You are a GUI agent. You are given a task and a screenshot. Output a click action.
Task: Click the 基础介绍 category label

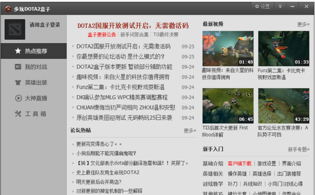click(213, 164)
